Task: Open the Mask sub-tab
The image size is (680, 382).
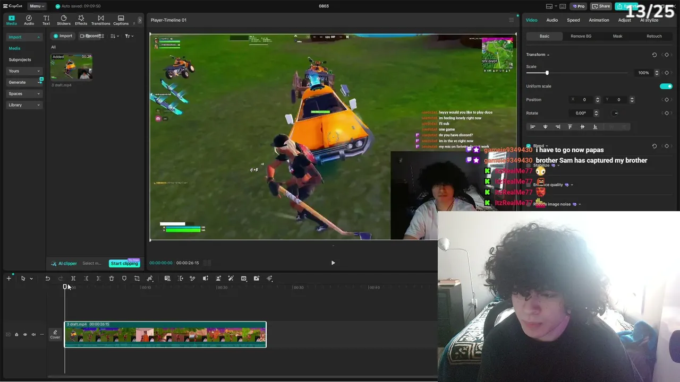Action: pyautogui.click(x=617, y=36)
